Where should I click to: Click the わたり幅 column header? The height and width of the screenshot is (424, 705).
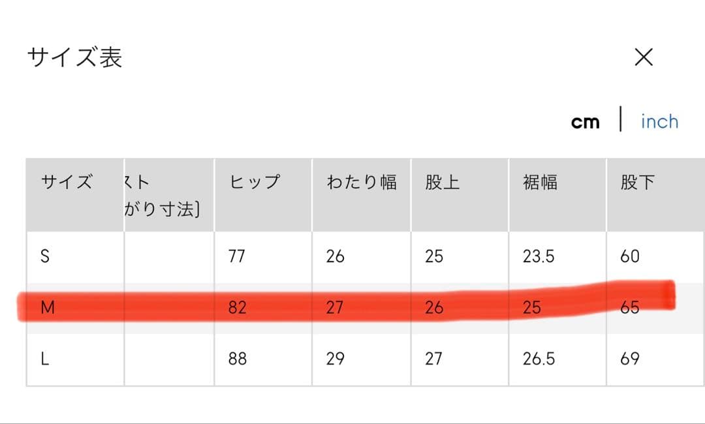click(361, 182)
